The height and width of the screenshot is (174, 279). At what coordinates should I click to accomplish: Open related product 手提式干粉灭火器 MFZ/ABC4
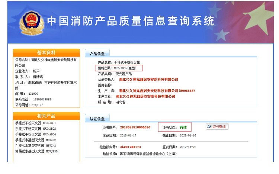pos(35,134)
